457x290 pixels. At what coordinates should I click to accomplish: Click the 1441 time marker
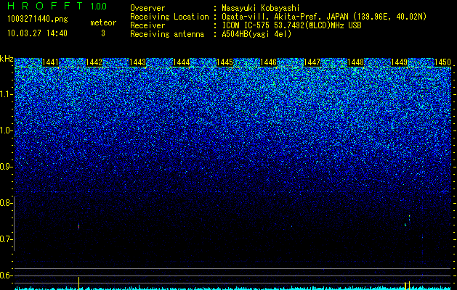(x=51, y=62)
